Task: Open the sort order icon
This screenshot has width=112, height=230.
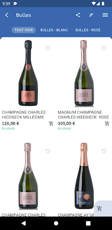Action: point(92,15)
